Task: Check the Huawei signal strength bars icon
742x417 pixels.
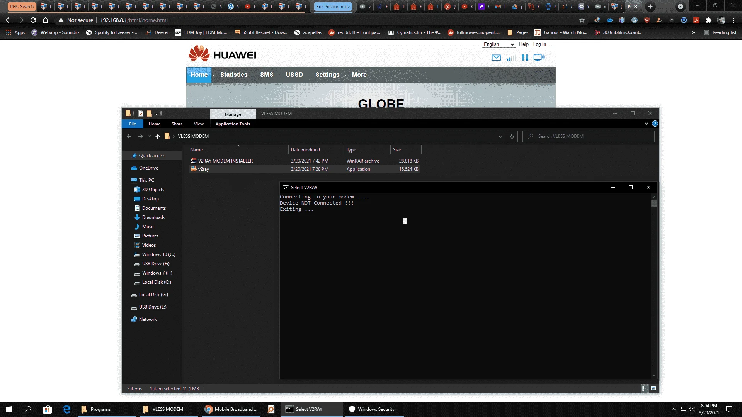Action: pos(511,58)
